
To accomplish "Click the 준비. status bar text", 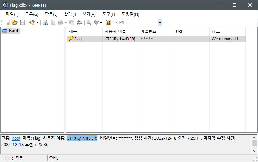I will [x=54, y=158].
